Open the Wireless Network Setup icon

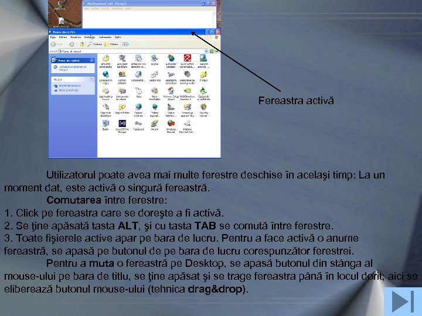pos(188,123)
